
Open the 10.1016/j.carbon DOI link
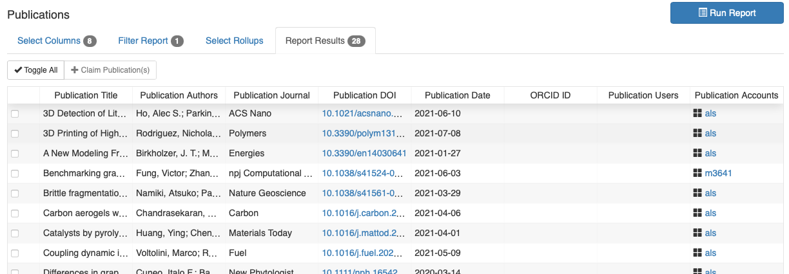pyautogui.click(x=364, y=213)
